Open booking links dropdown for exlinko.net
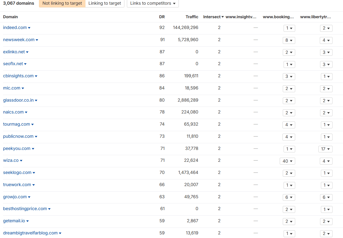343x238 pixels. pyautogui.click(x=289, y=52)
